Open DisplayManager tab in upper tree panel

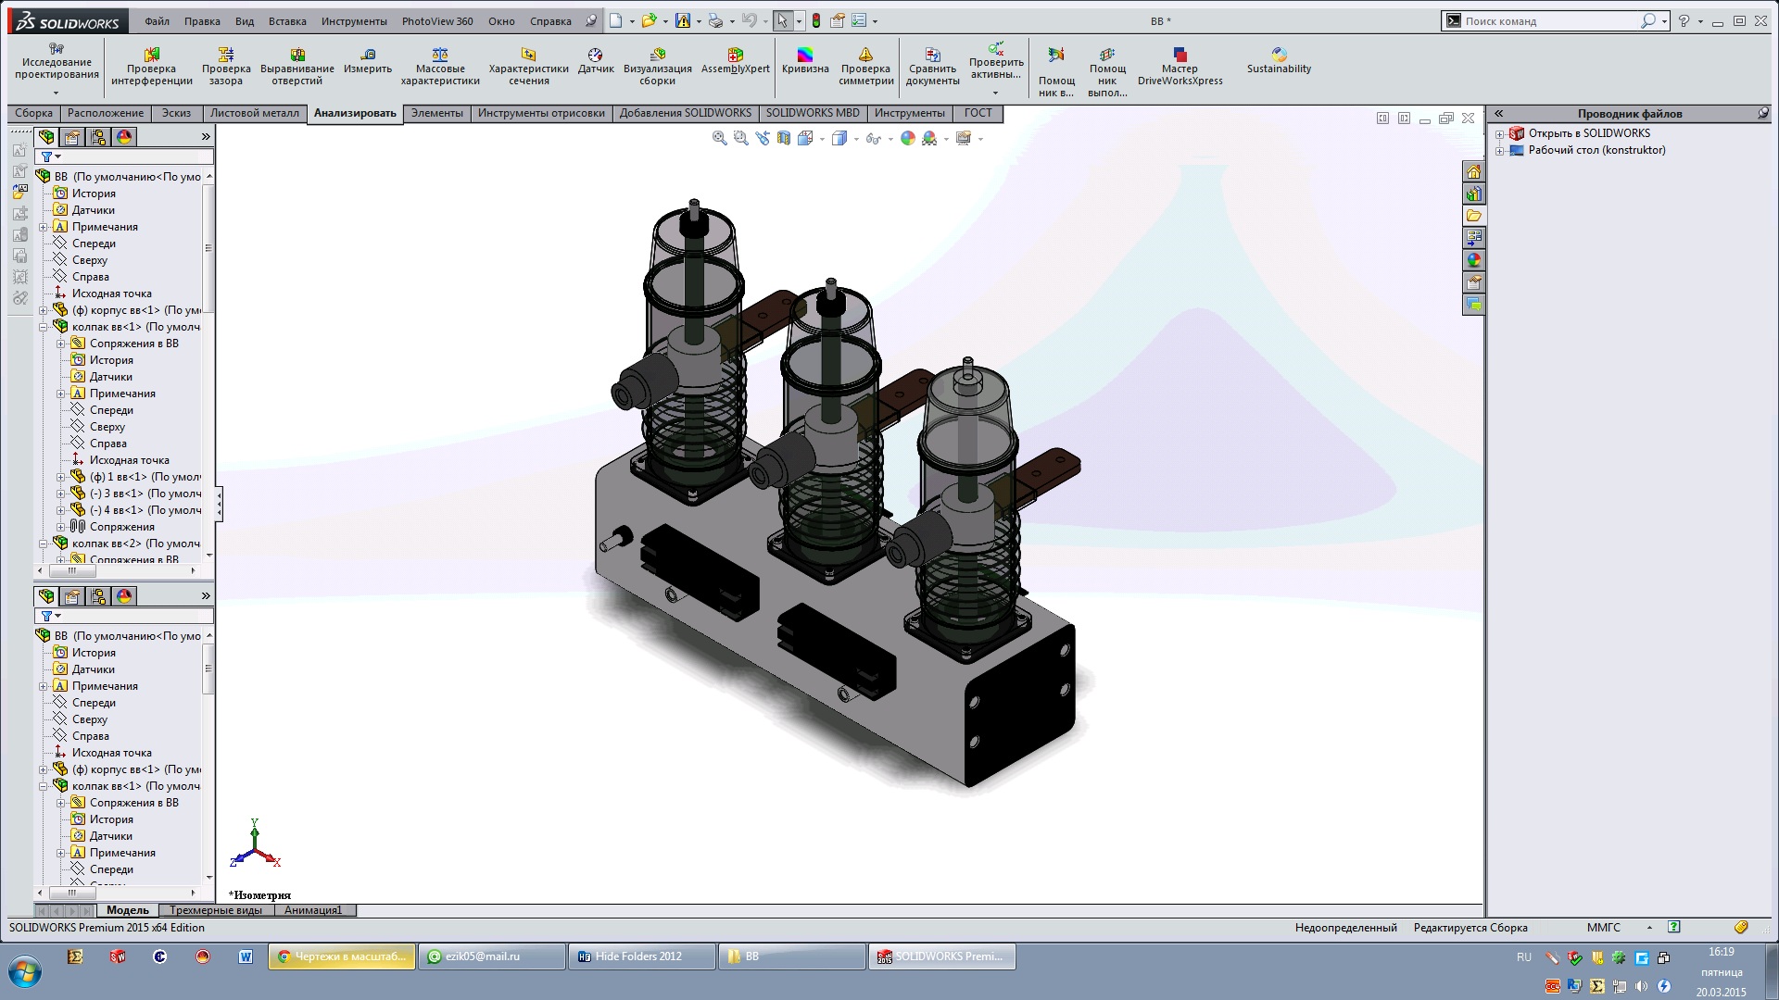tap(124, 137)
